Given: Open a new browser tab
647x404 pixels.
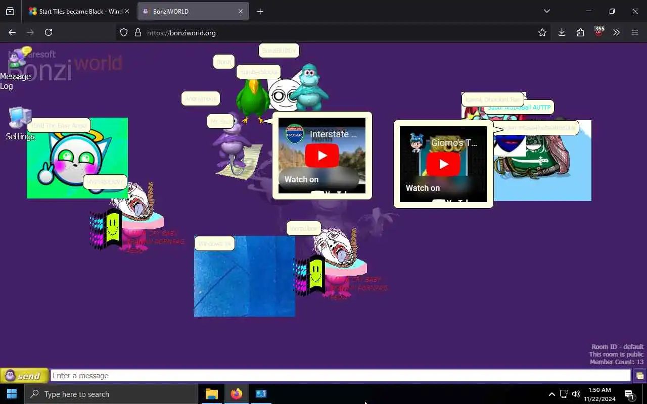Looking at the screenshot, I should pos(260,11).
